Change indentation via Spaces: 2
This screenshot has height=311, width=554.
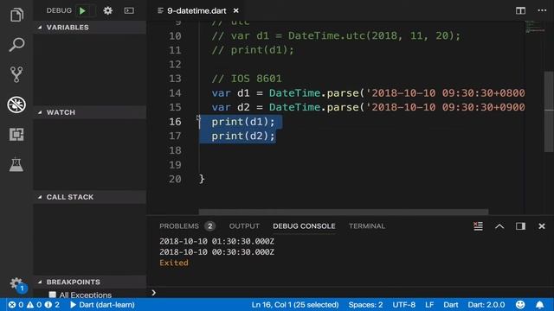tap(365, 305)
